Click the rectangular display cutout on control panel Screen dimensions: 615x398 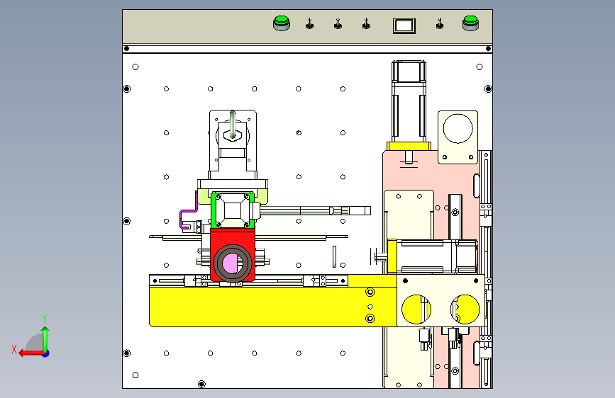404,26
